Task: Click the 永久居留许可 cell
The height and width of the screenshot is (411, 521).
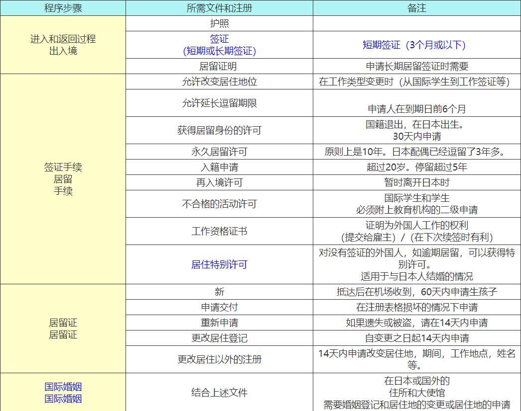Action: tap(219, 152)
